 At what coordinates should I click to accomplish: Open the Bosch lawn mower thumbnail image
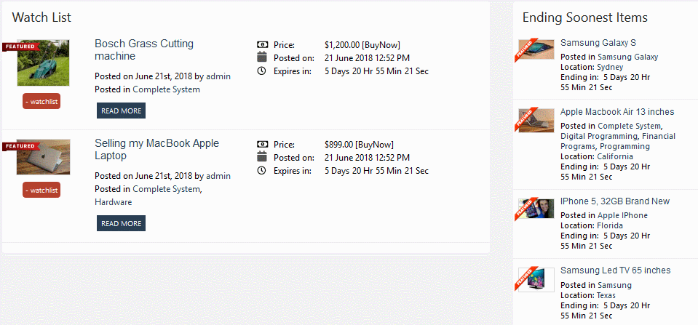[x=43, y=63]
